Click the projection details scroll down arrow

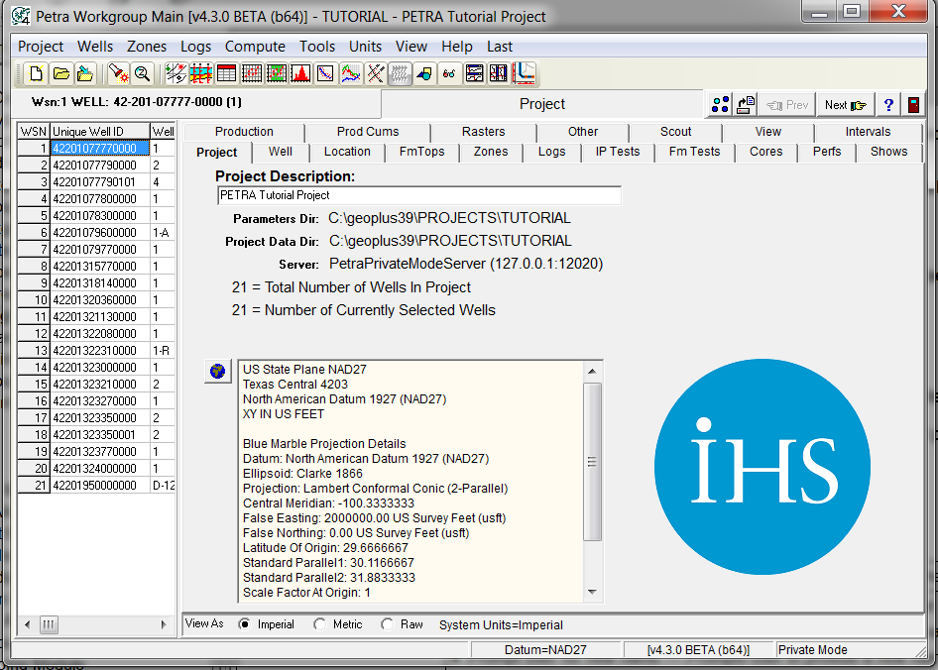(x=592, y=593)
